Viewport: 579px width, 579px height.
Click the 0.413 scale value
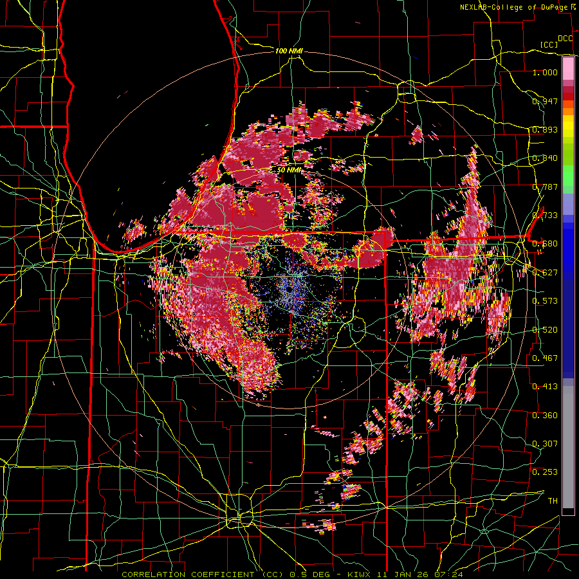pos(545,387)
